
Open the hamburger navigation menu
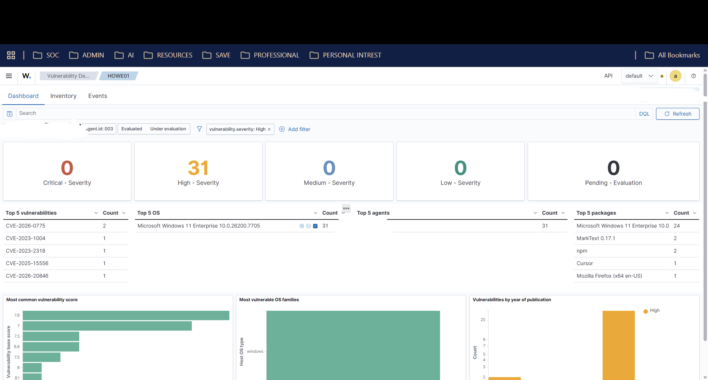click(x=9, y=76)
